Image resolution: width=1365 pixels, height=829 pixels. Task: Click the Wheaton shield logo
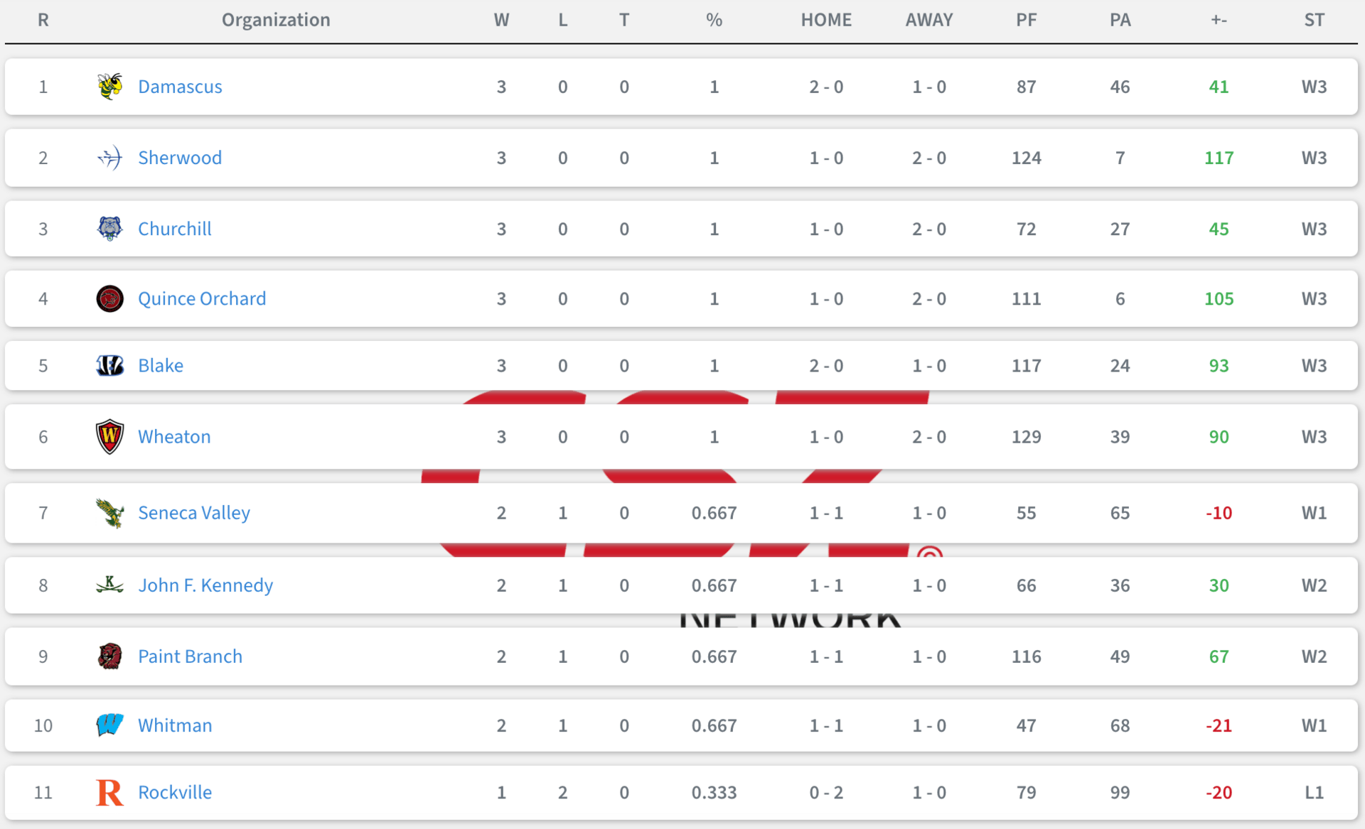coord(109,437)
